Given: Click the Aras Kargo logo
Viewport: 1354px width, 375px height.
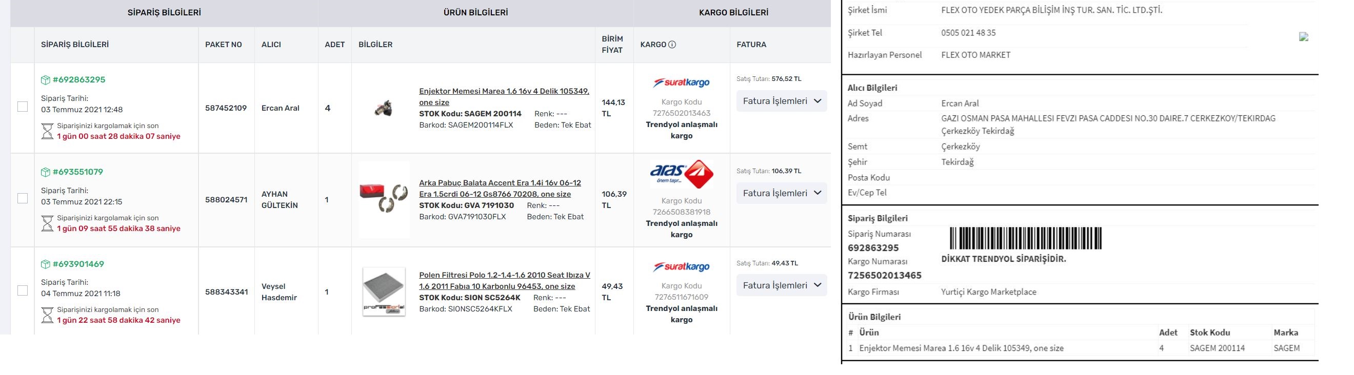Looking at the screenshot, I should pyautogui.click(x=681, y=174).
